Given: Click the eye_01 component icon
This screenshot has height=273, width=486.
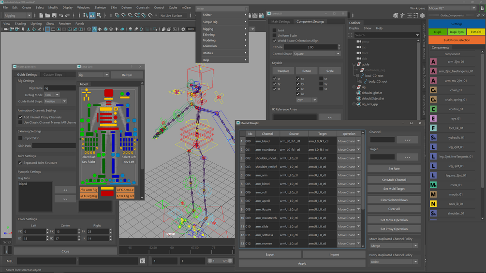Looking at the screenshot, I should coord(433,118).
